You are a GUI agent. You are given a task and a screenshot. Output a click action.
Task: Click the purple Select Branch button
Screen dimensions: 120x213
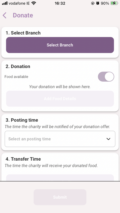coord(60,45)
